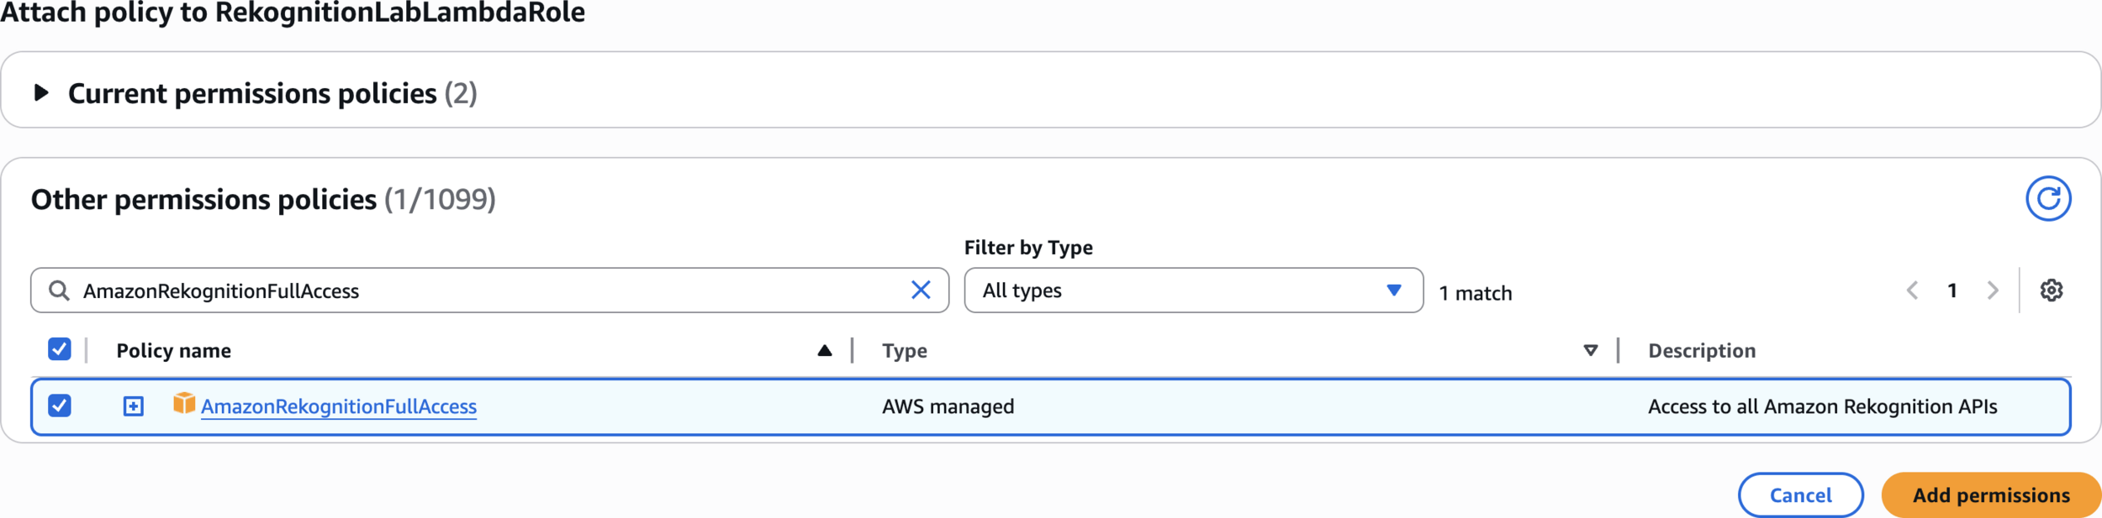Click the magnifying glass search icon
This screenshot has height=518, width=2102.
pyautogui.click(x=59, y=290)
